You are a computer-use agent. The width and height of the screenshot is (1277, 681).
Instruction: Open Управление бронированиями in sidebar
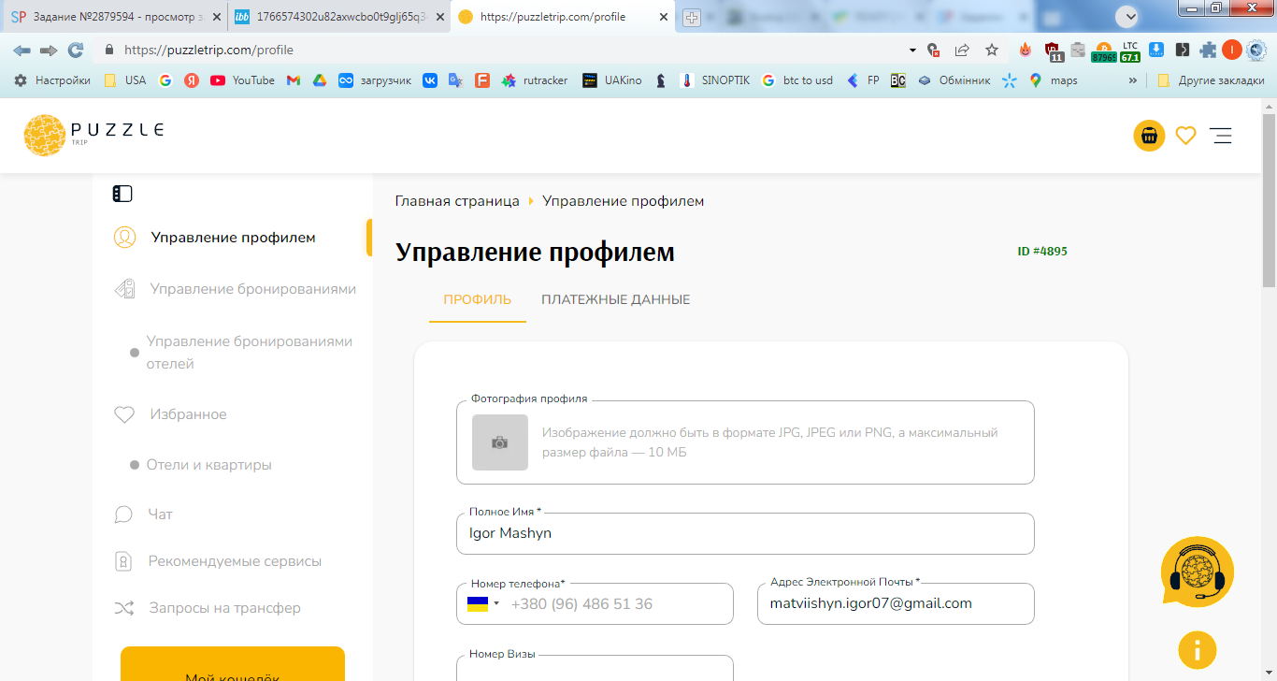[x=234, y=289]
